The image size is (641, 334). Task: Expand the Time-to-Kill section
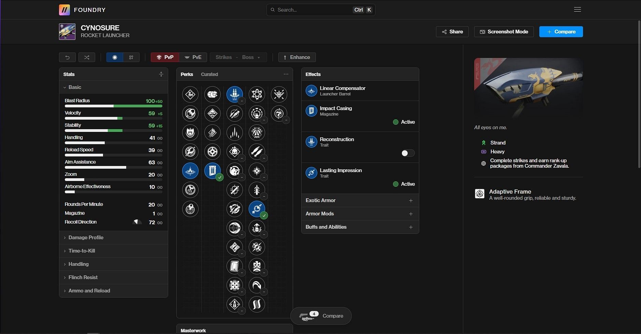coord(114,251)
